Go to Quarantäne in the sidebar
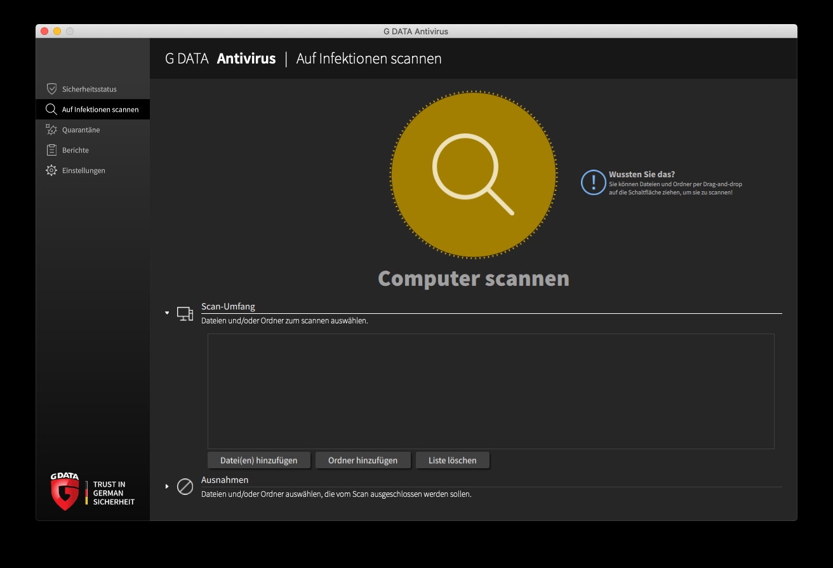 (93, 130)
